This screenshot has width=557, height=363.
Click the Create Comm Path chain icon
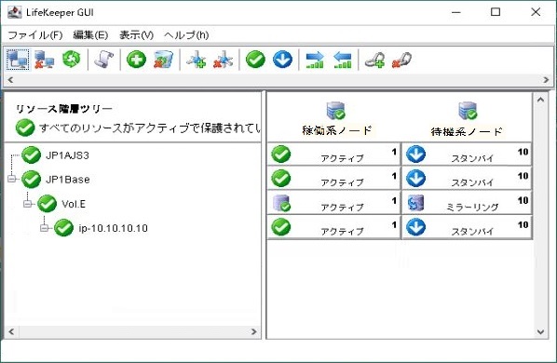point(375,60)
